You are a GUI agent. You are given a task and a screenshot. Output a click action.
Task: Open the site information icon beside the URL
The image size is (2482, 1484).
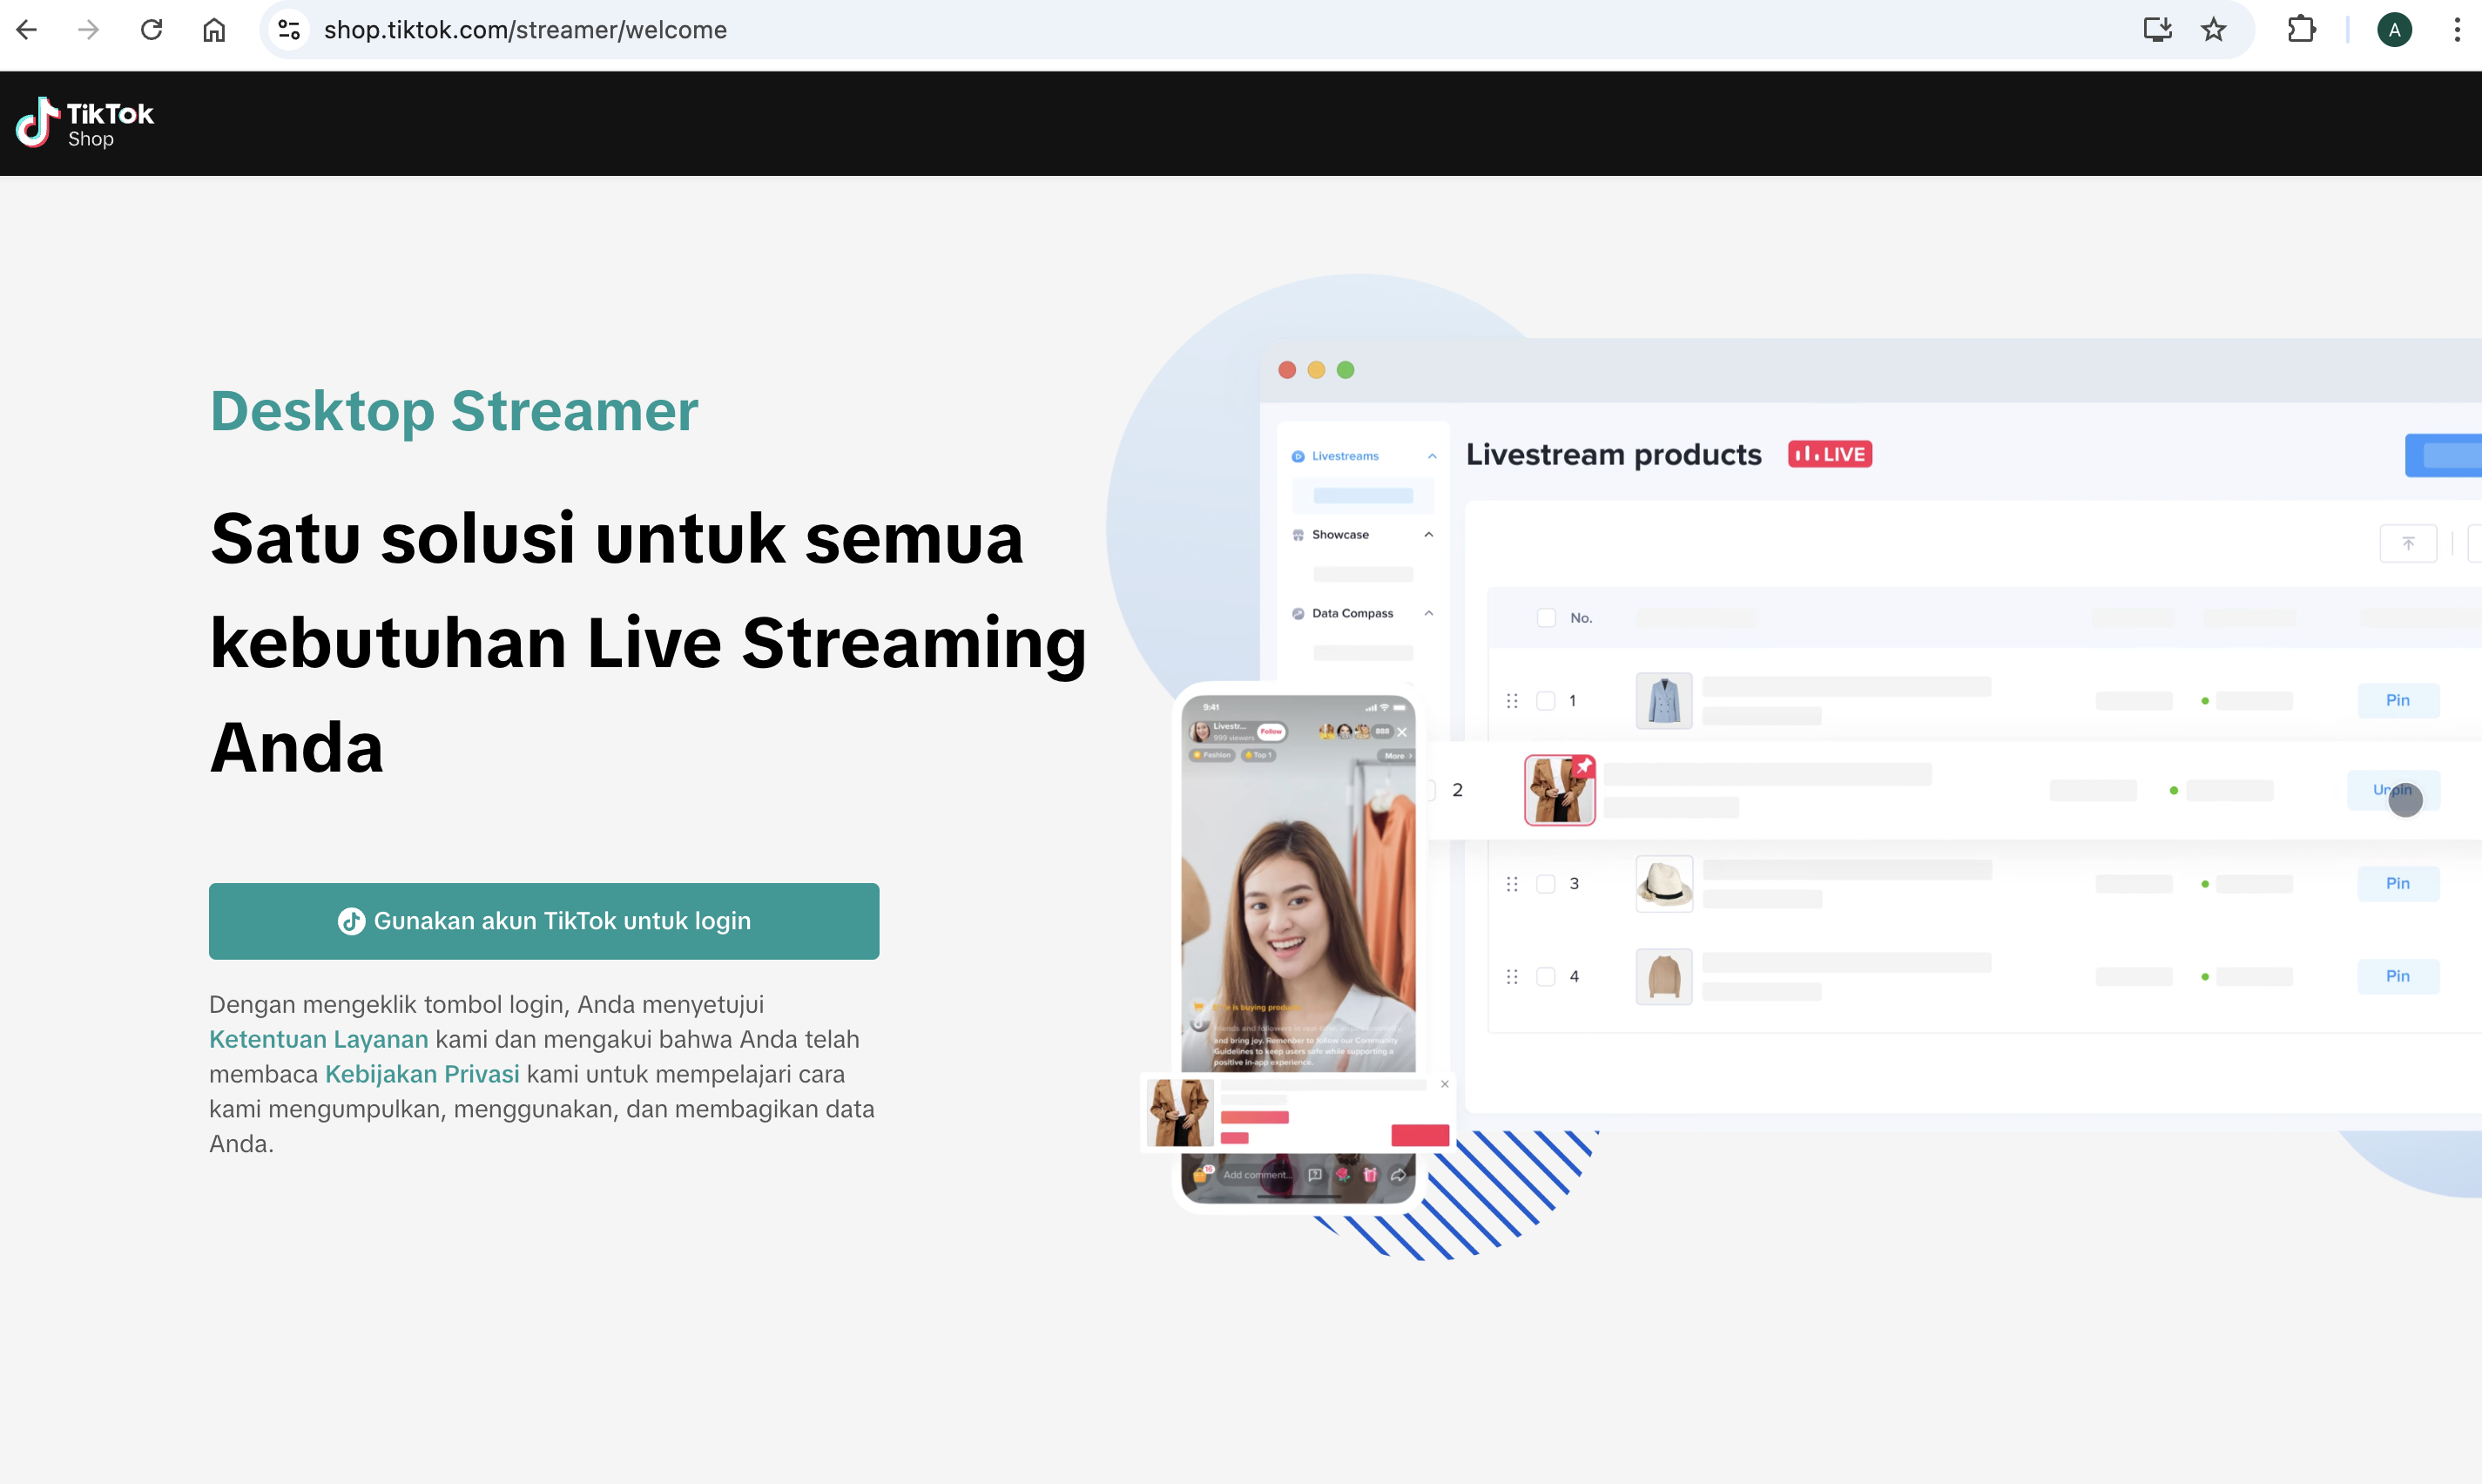click(289, 30)
